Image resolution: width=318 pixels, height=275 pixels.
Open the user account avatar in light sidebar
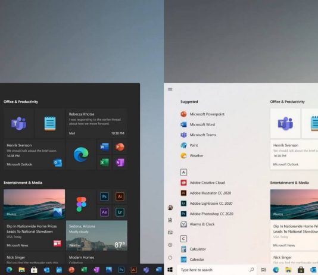tap(170, 208)
